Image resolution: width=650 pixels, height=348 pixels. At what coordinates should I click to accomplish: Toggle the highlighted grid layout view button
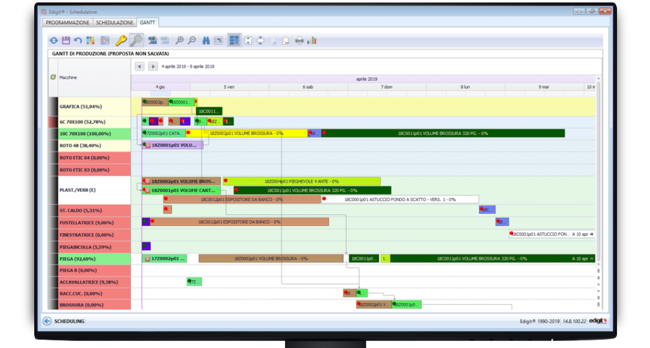[234, 41]
